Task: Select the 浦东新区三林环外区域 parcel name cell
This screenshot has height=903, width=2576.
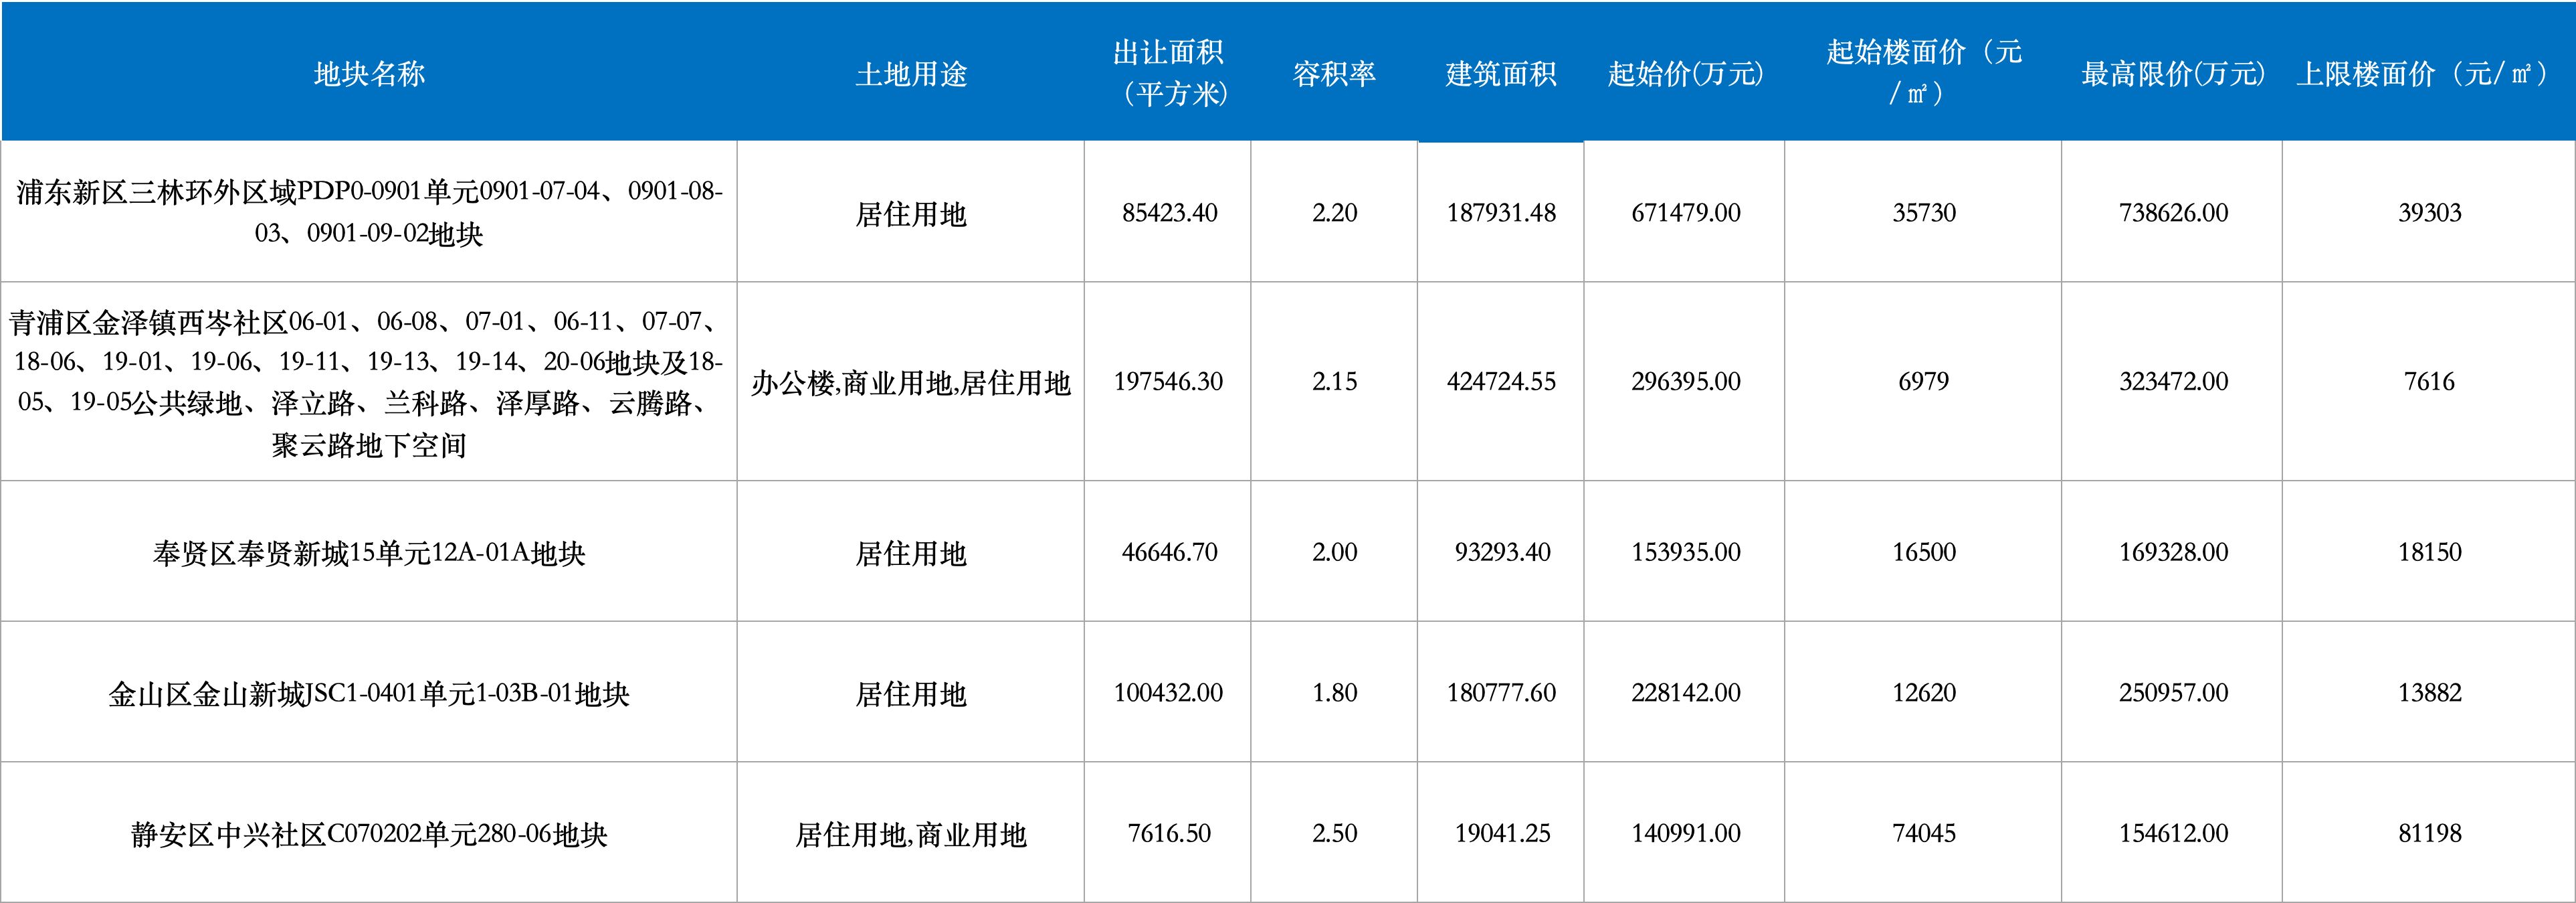Action: pos(369,212)
